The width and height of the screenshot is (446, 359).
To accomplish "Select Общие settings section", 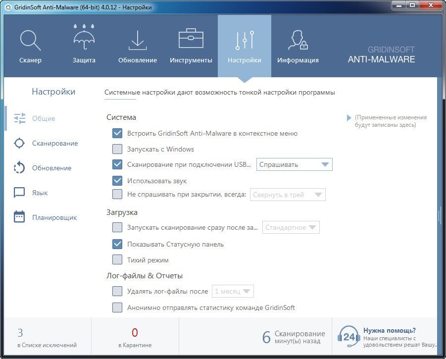I will (x=44, y=118).
